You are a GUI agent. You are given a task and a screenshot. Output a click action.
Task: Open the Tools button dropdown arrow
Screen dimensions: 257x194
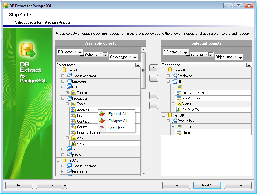[65, 185]
